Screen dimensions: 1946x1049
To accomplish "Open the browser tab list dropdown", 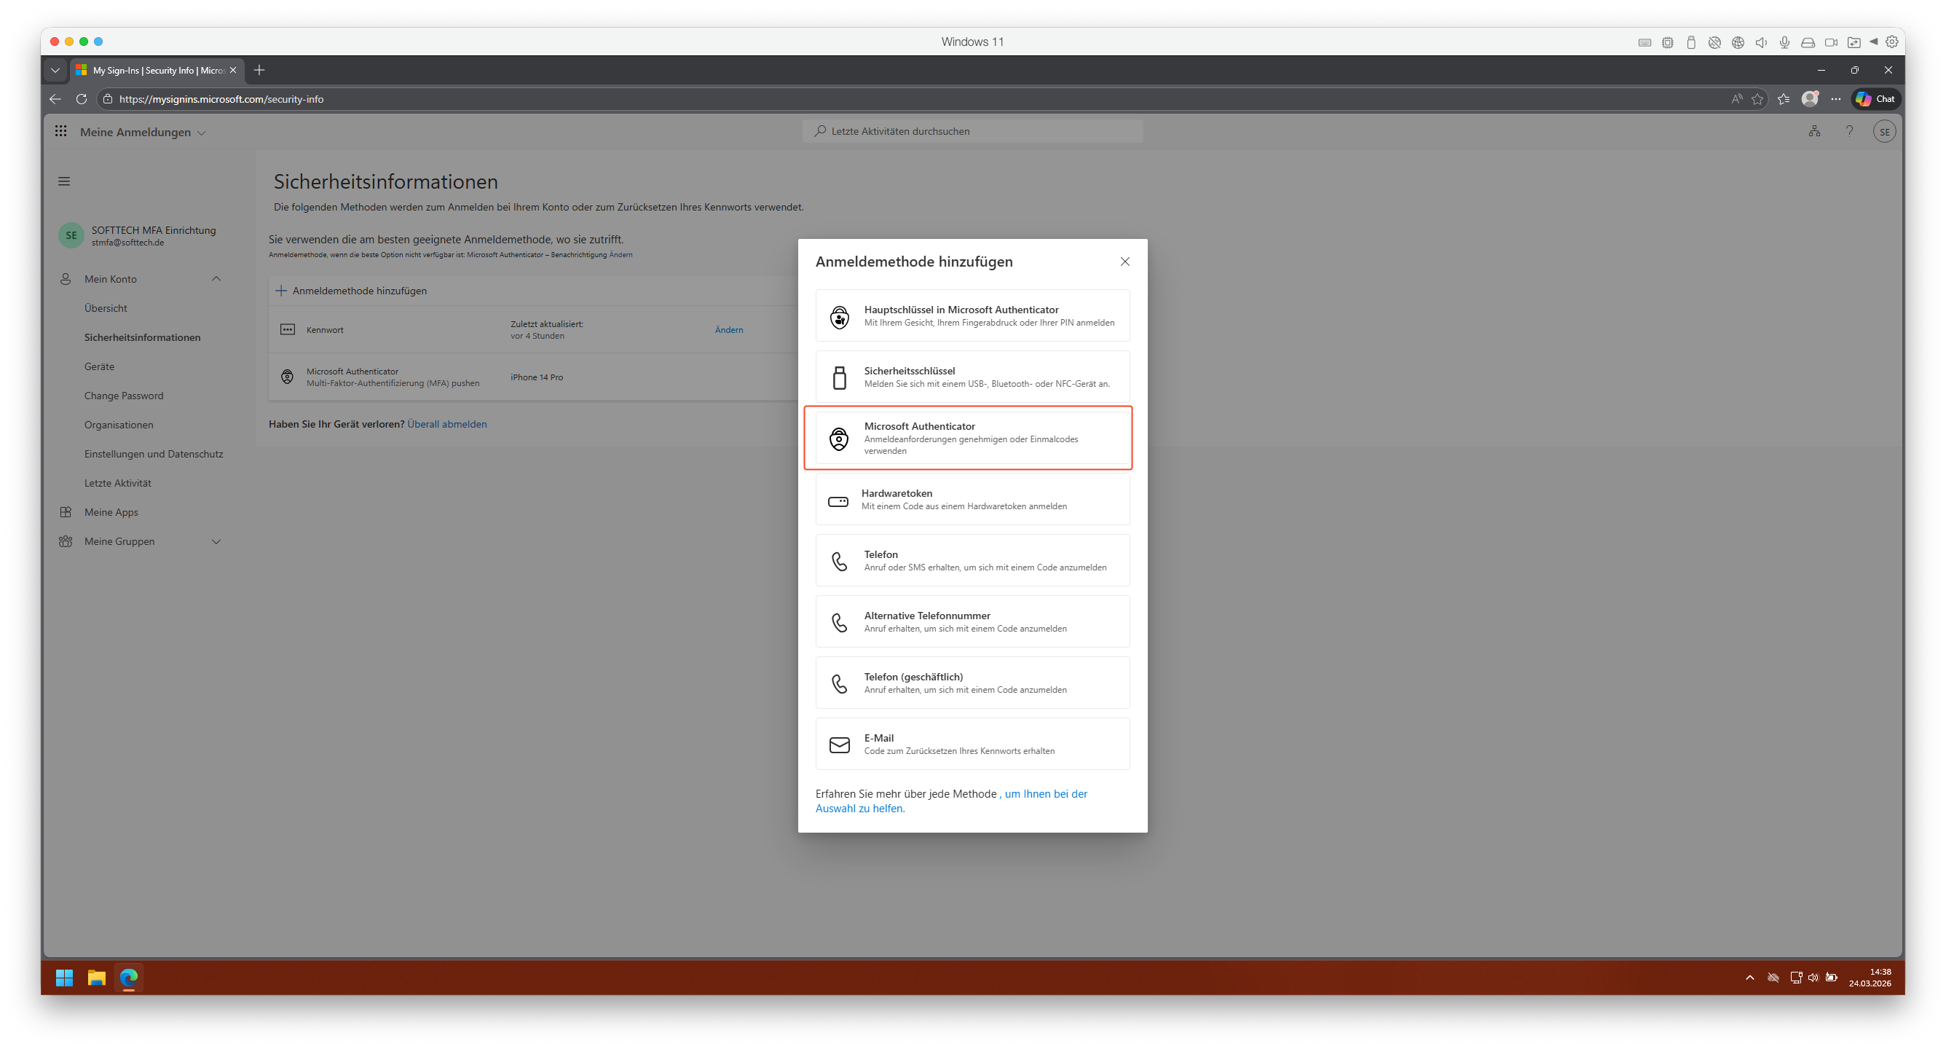I will pyautogui.click(x=55, y=70).
